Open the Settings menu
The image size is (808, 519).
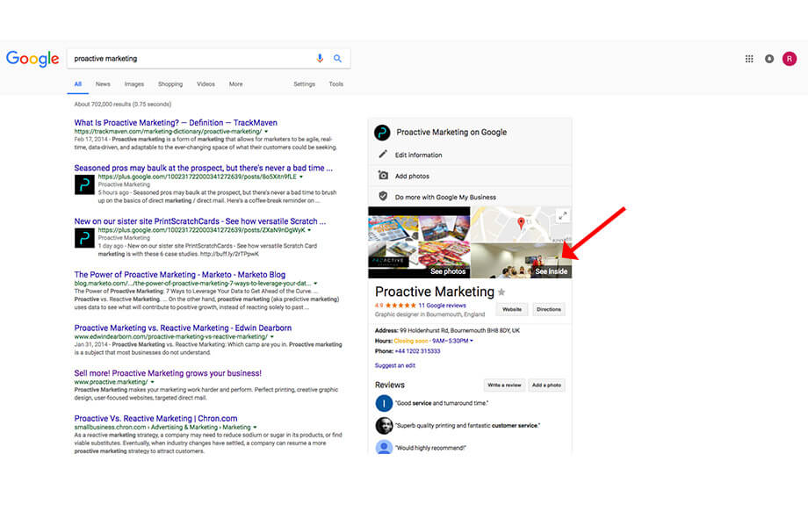[305, 84]
